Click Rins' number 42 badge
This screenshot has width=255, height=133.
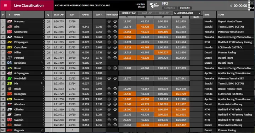point(10,27)
